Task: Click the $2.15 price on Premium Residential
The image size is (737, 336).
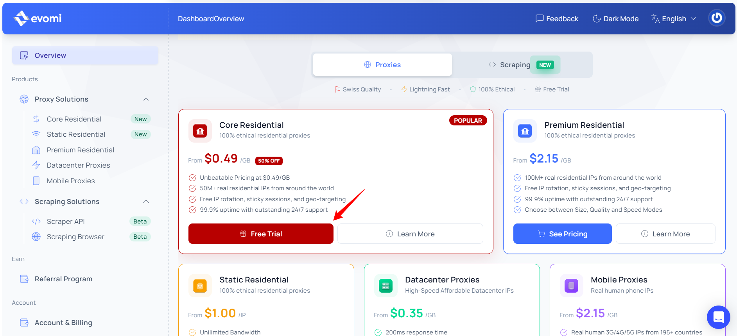Action: 544,158
